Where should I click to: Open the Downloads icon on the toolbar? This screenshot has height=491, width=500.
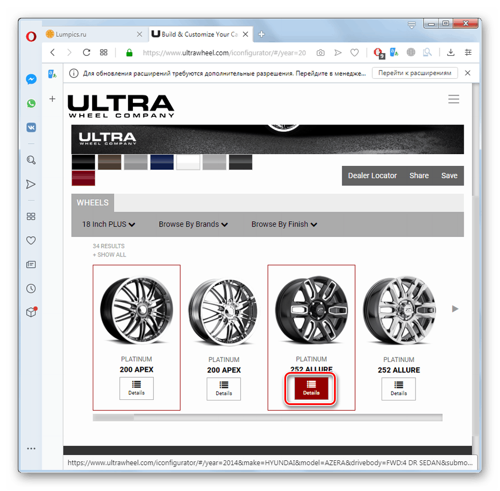pyautogui.click(x=450, y=52)
